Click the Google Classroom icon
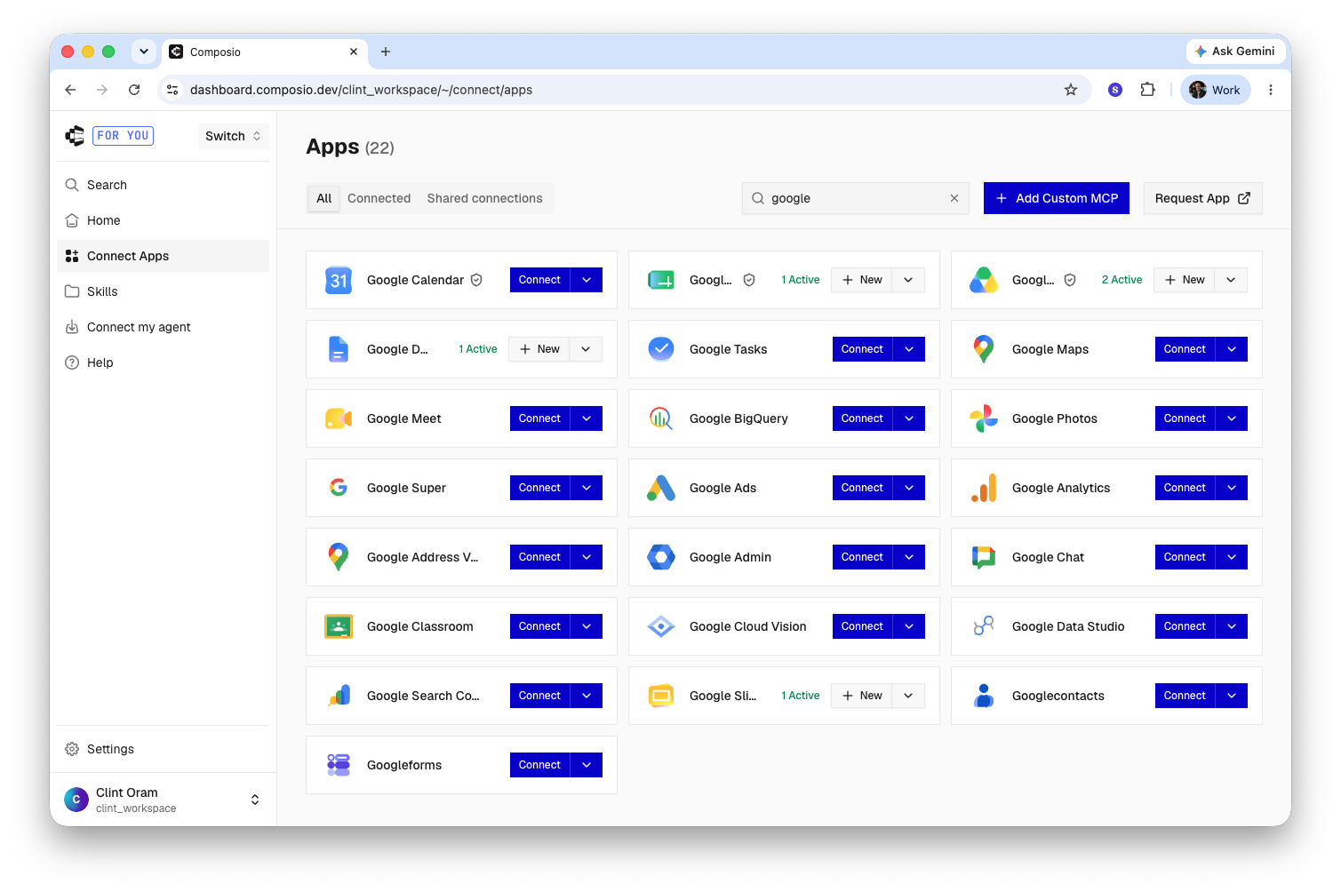This screenshot has width=1341, height=892. click(x=339, y=626)
